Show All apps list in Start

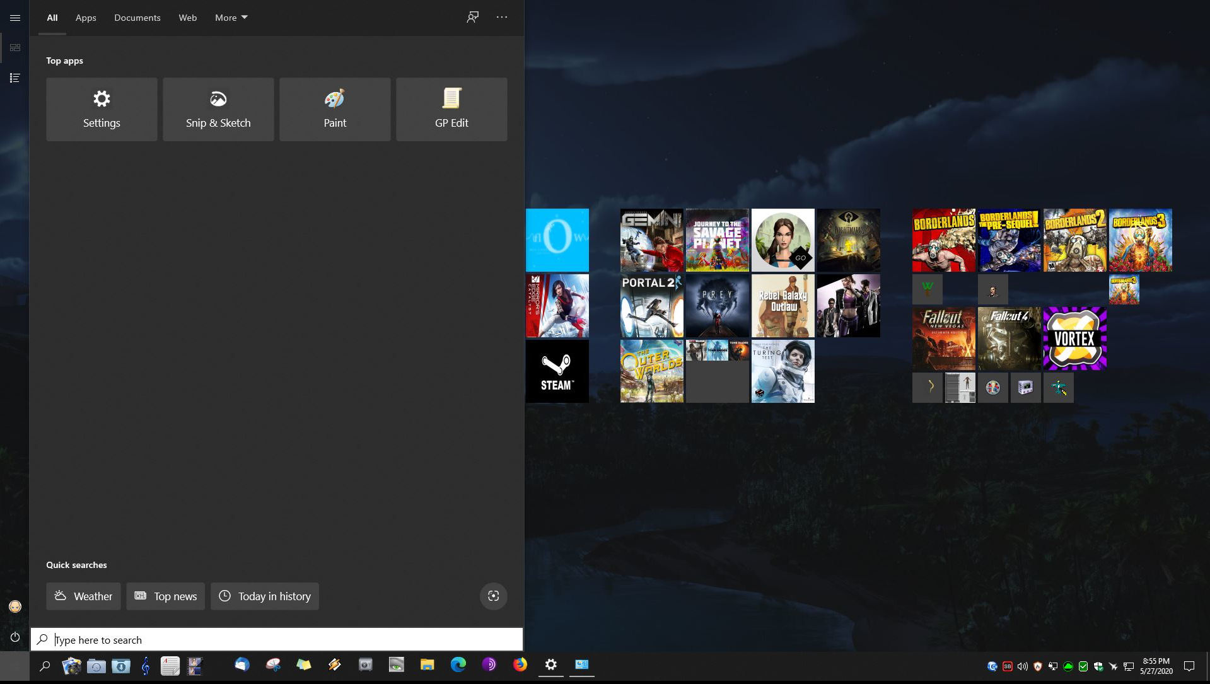point(15,78)
